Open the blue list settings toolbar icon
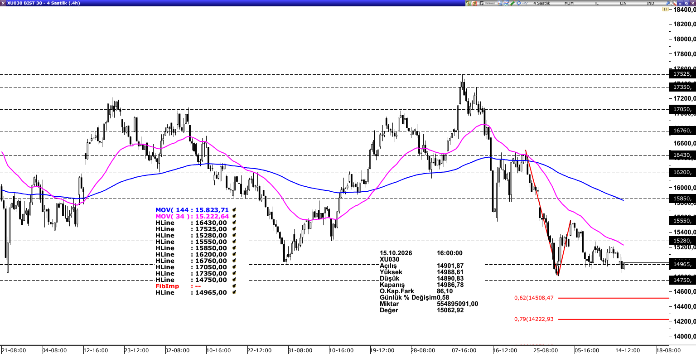Screen dimensions: 696x354 pos(500,3)
